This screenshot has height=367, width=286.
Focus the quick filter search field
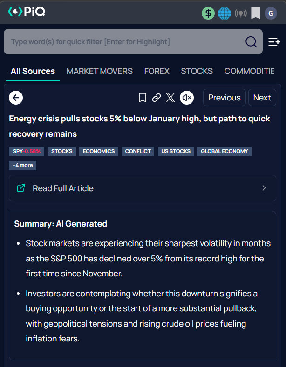[133, 42]
